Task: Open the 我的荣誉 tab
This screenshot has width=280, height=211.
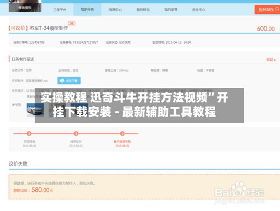Action: (x=171, y=10)
